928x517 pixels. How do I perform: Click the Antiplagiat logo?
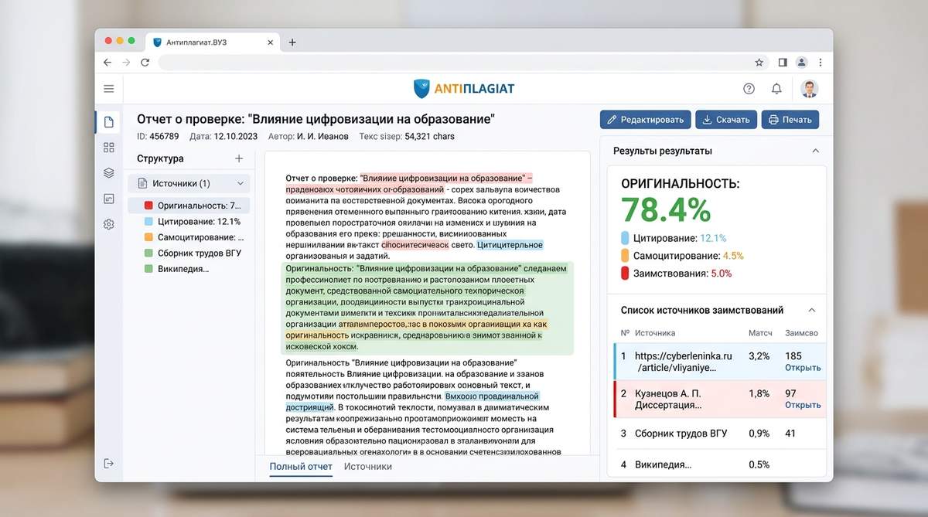(x=464, y=89)
